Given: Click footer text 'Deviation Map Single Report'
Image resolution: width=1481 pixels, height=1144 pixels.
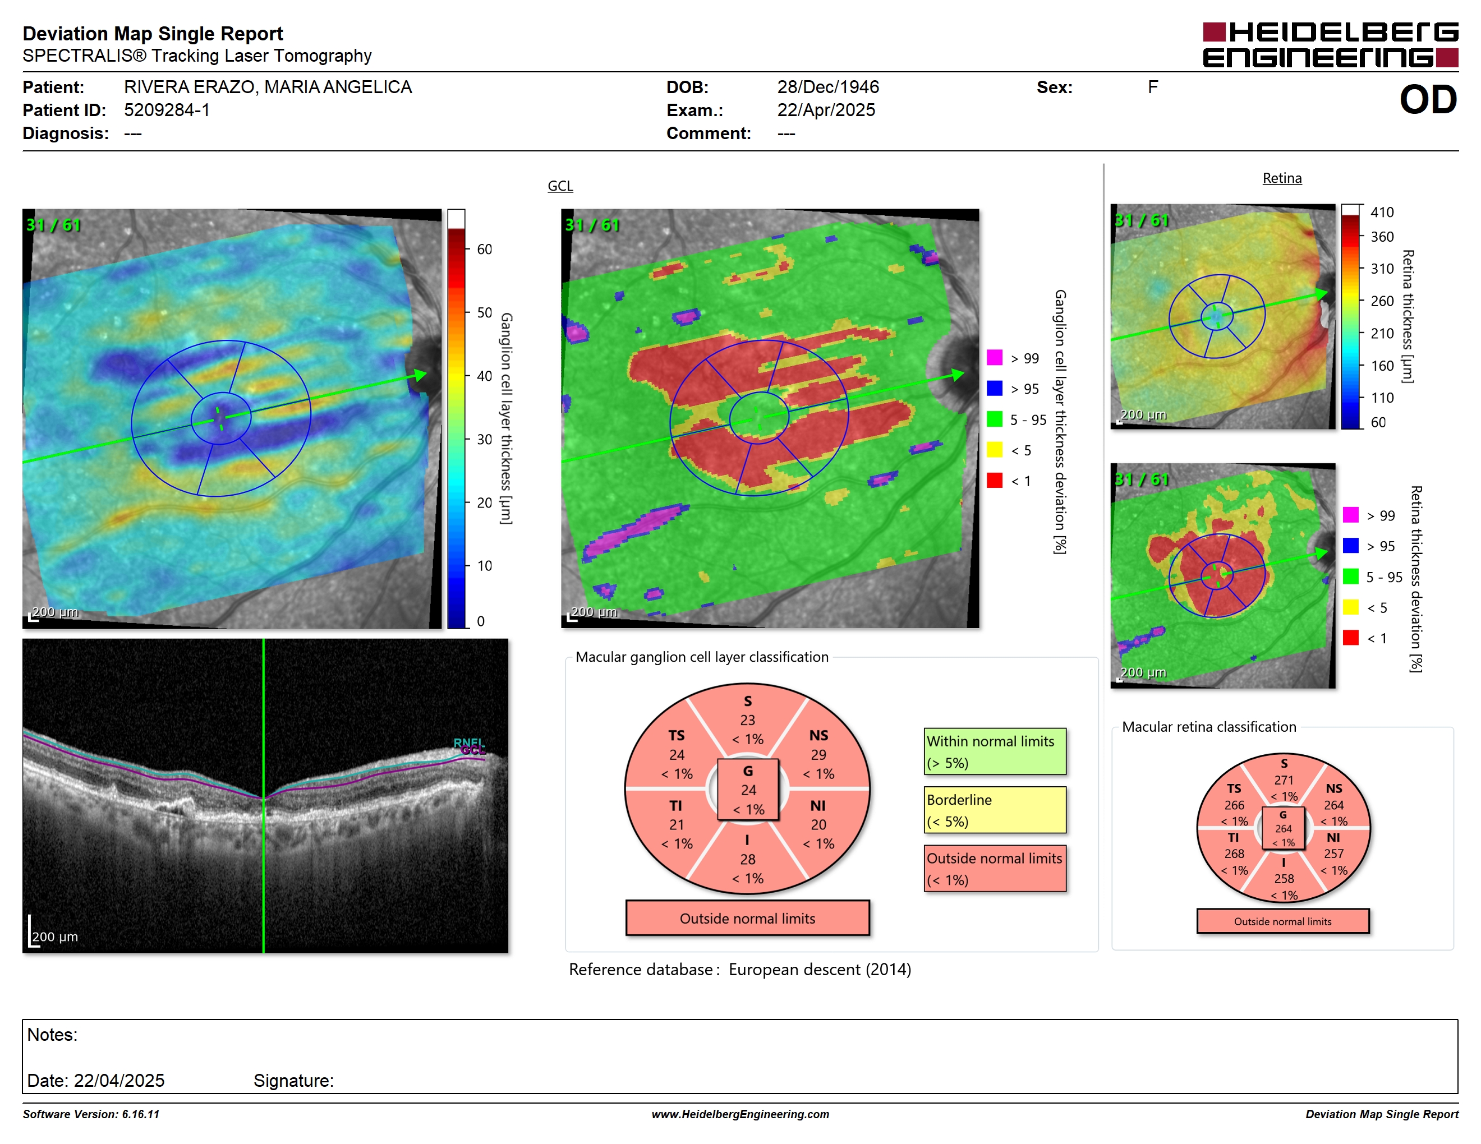Looking at the screenshot, I should click(1382, 1114).
